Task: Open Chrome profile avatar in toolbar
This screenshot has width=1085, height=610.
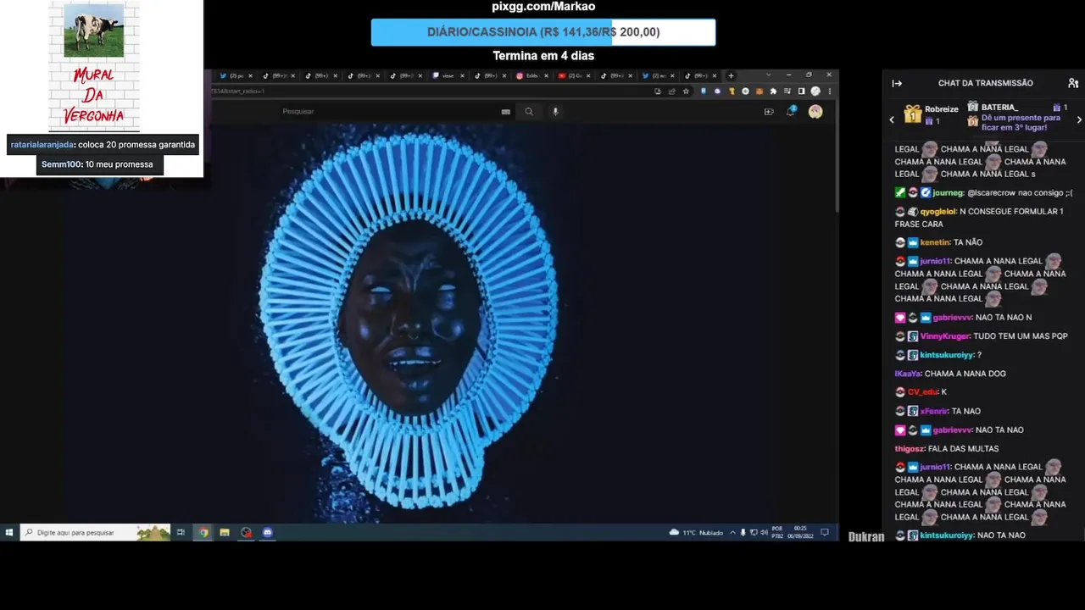Action: click(x=815, y=91)
